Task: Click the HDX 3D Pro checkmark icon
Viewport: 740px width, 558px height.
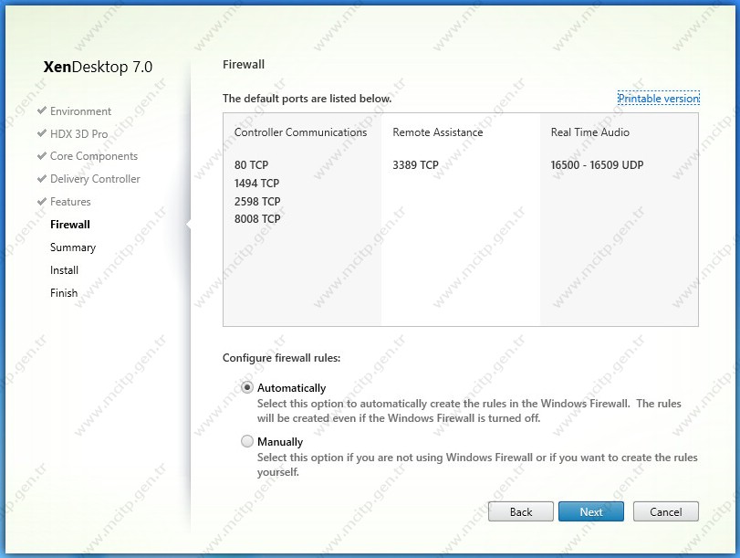Action: 42,133
